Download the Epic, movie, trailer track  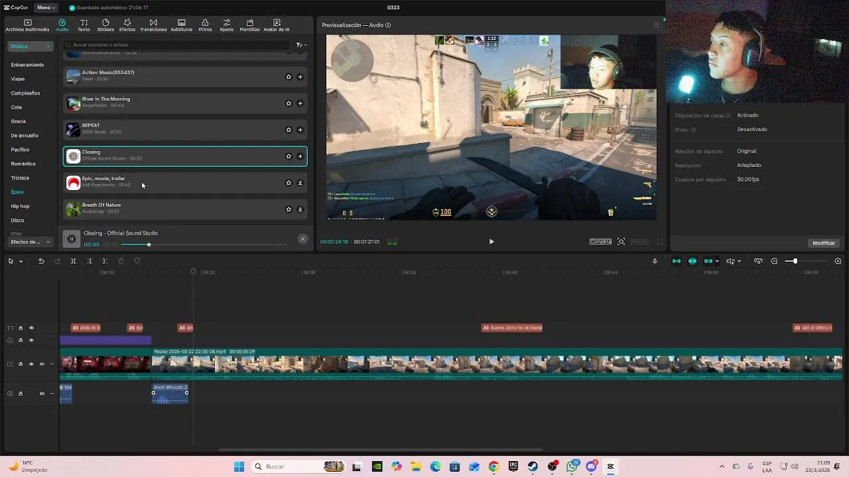click(300, 183)
